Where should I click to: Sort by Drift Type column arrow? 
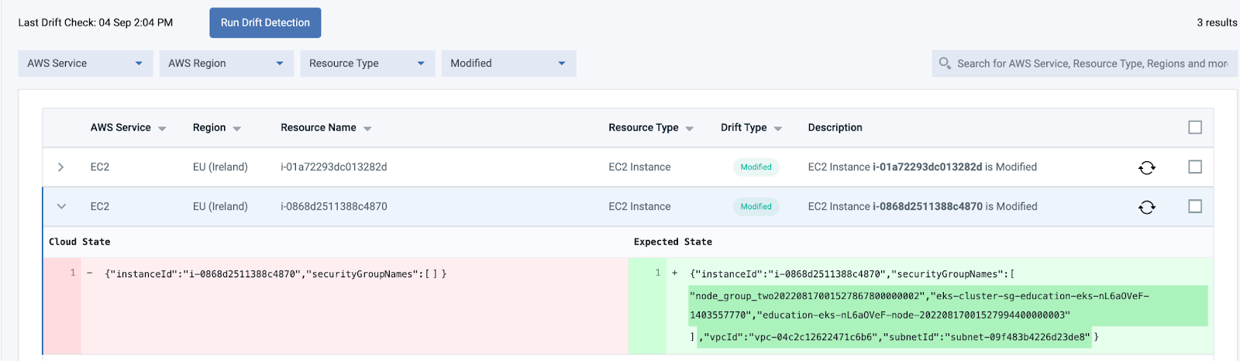(x=777, y=129)
